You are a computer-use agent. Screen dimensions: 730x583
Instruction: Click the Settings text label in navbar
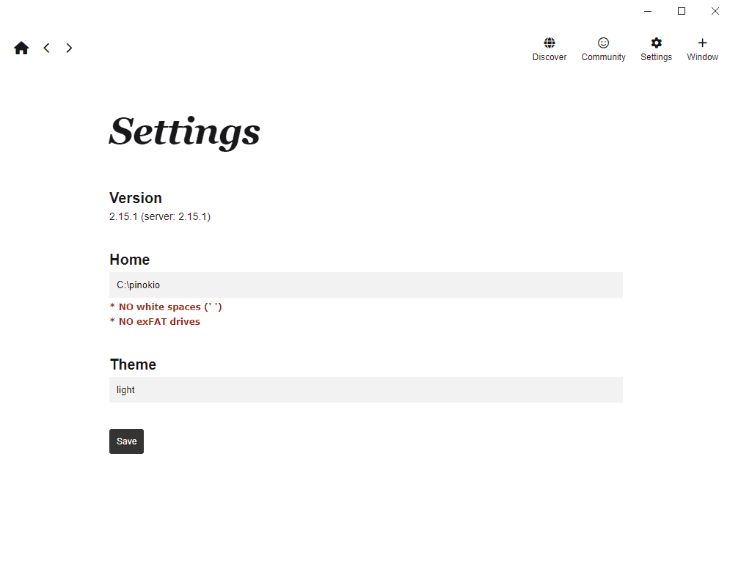pos(656,56)
